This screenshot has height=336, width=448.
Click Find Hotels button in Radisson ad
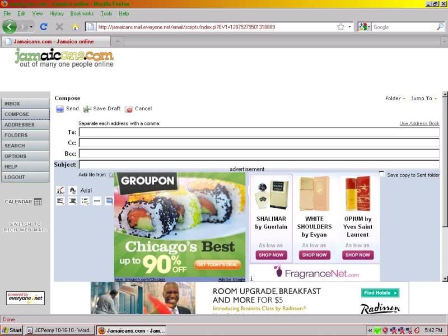pyautogui.click(x=380, y=293)
